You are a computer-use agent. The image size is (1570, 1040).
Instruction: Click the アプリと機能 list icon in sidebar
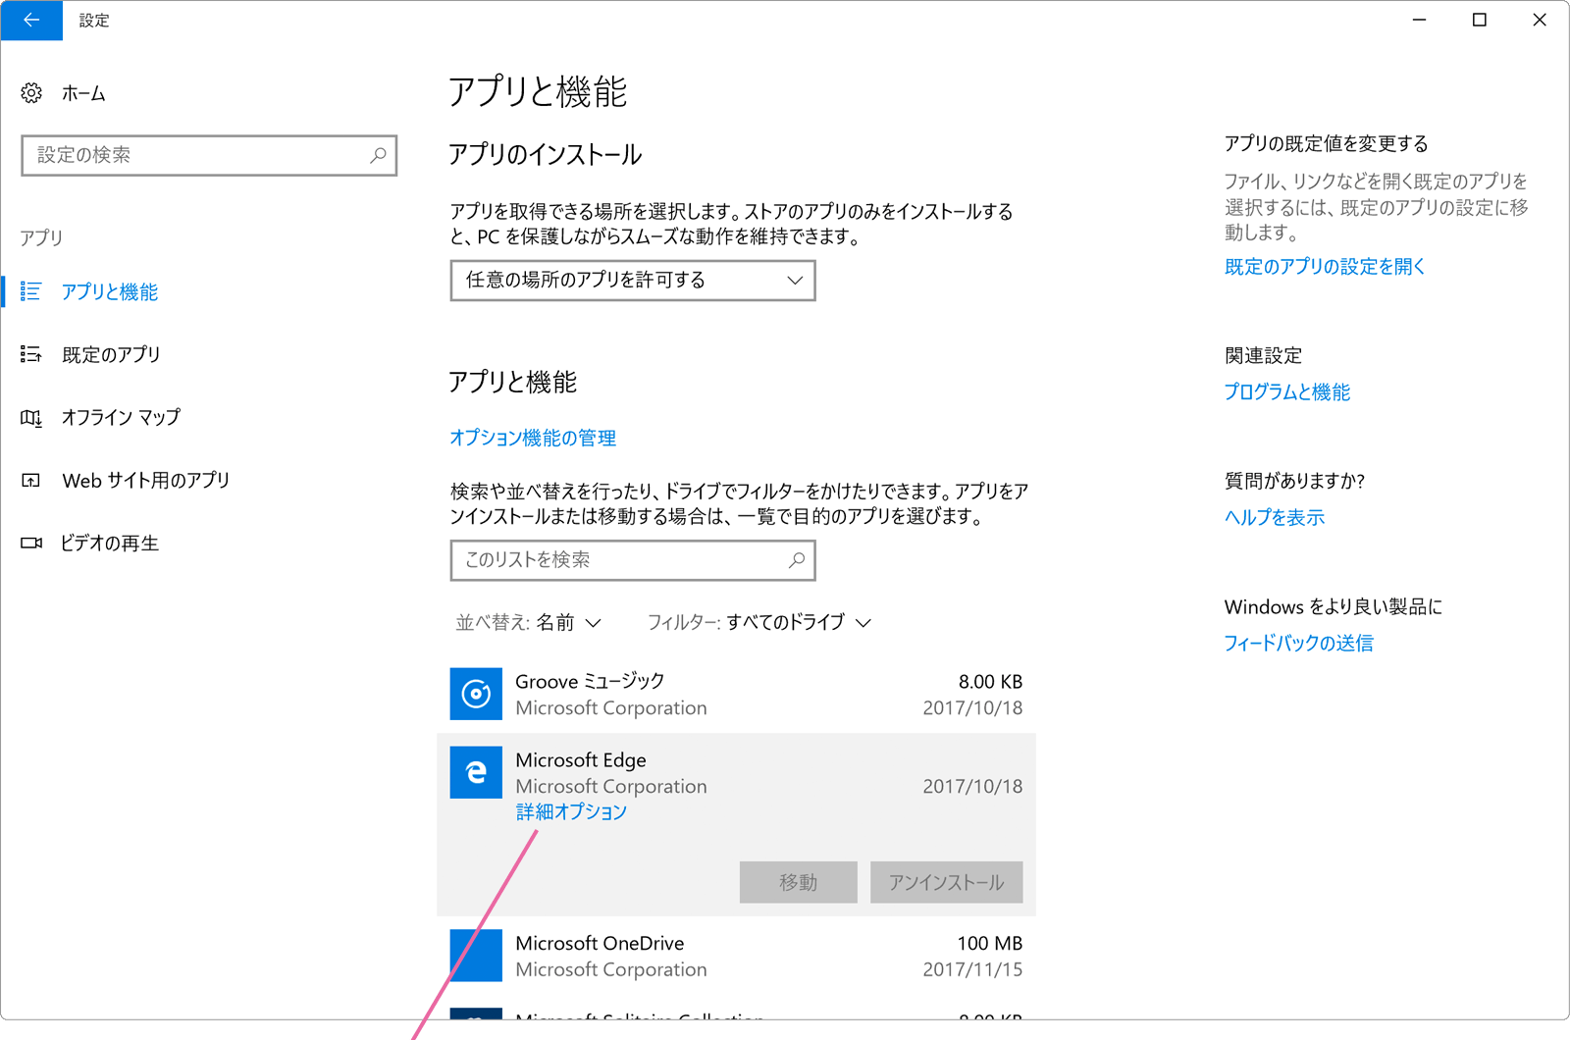pos(31,291)
